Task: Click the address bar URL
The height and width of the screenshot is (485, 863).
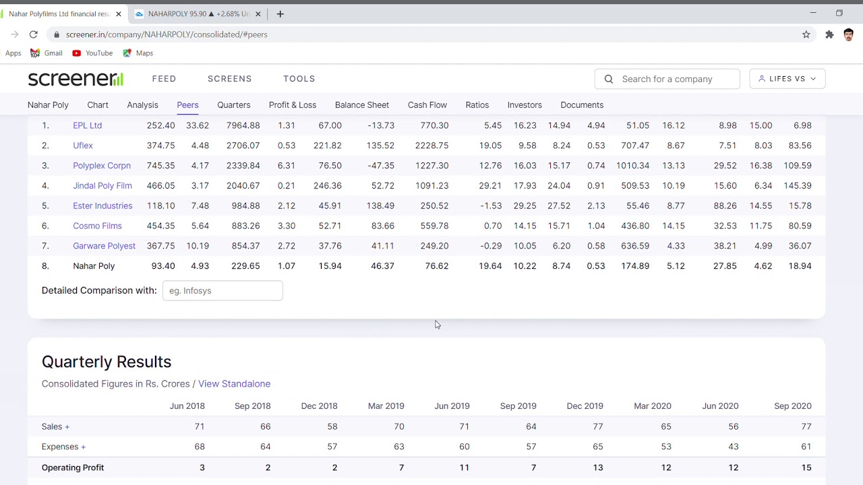Action: tap(167, 34)
